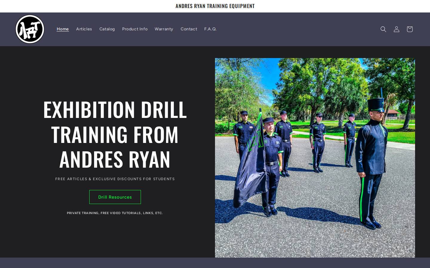Click the drill team hero photo
This screenshot has width=430, height=268.
pyautogui.click(x=315, y=158)
